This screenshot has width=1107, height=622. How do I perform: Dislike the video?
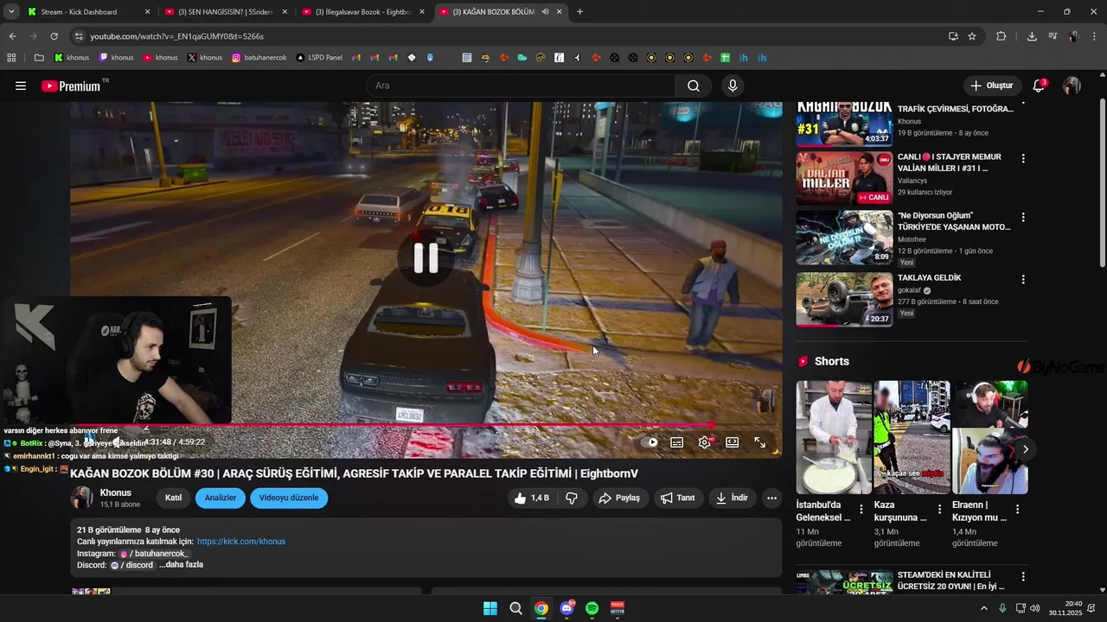point(572,498)
